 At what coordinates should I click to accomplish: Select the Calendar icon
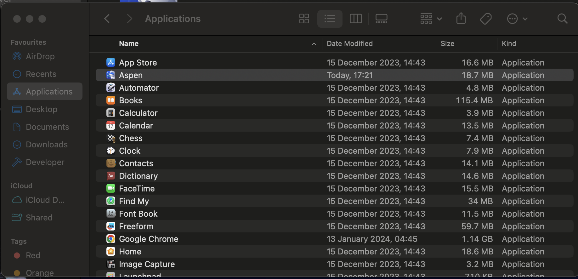click(x=111, y=125)
